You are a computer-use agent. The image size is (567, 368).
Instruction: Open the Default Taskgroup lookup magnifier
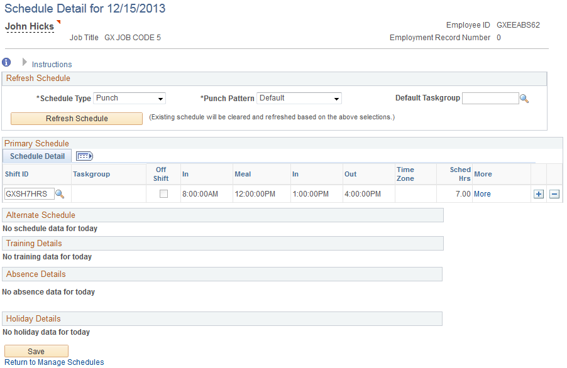[524, 98]
